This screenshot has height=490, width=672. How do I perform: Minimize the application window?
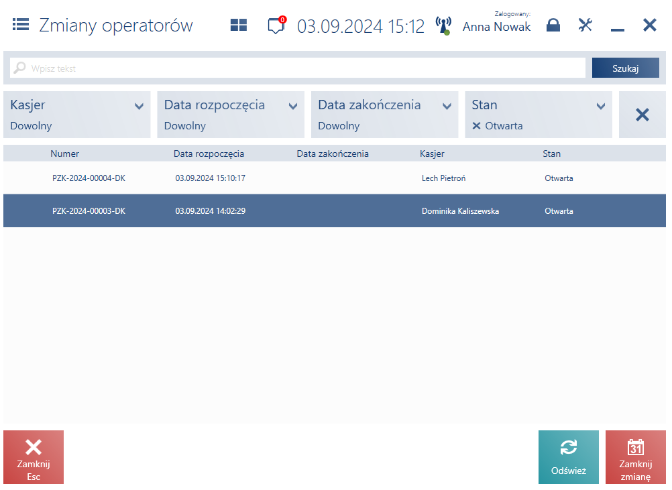click(618, 29)
